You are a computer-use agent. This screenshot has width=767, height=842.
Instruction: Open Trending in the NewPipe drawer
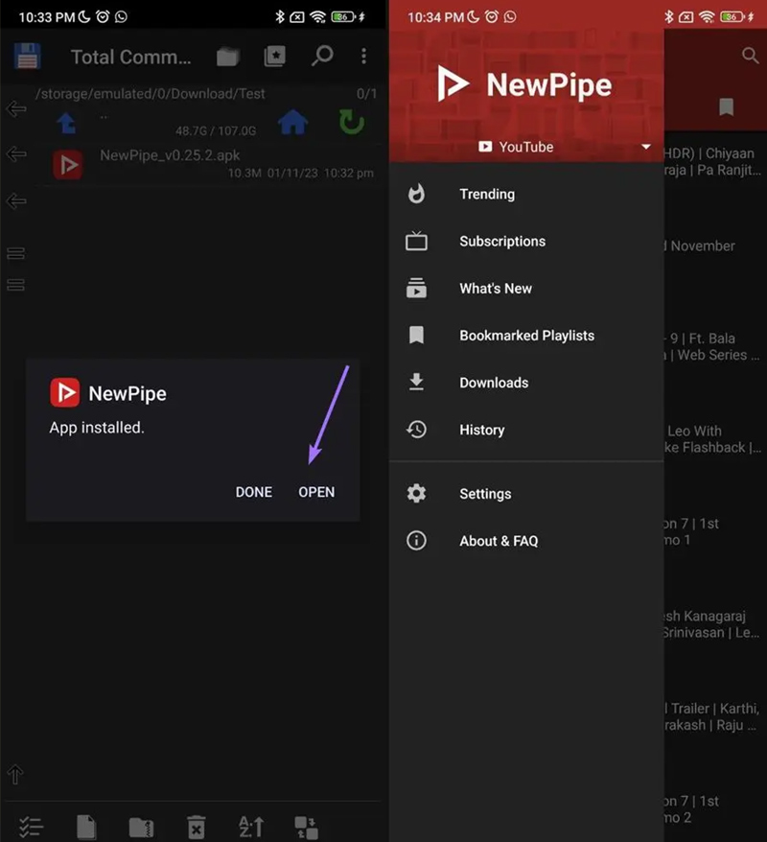point(486,194)
